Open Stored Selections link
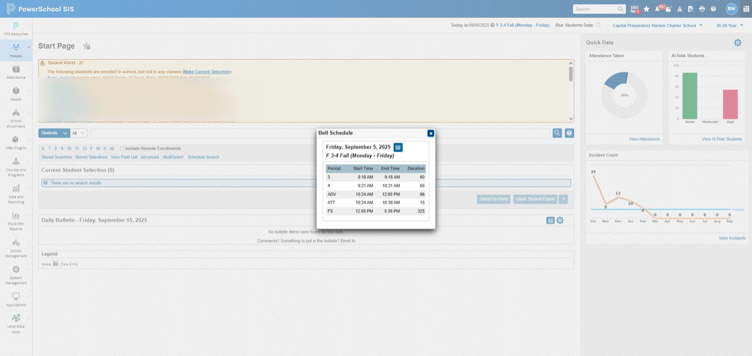 pos(91,157)
